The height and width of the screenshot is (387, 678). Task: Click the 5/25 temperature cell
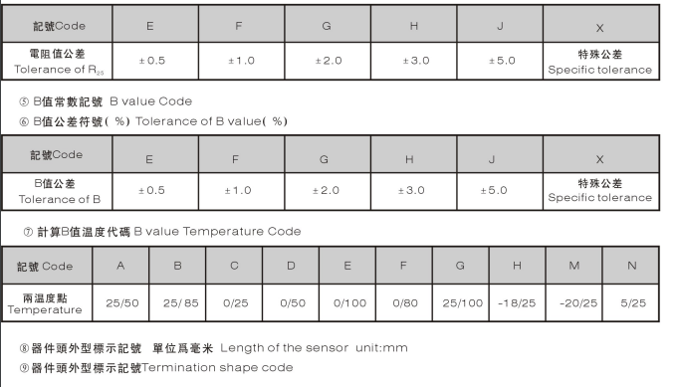[630, 302]
